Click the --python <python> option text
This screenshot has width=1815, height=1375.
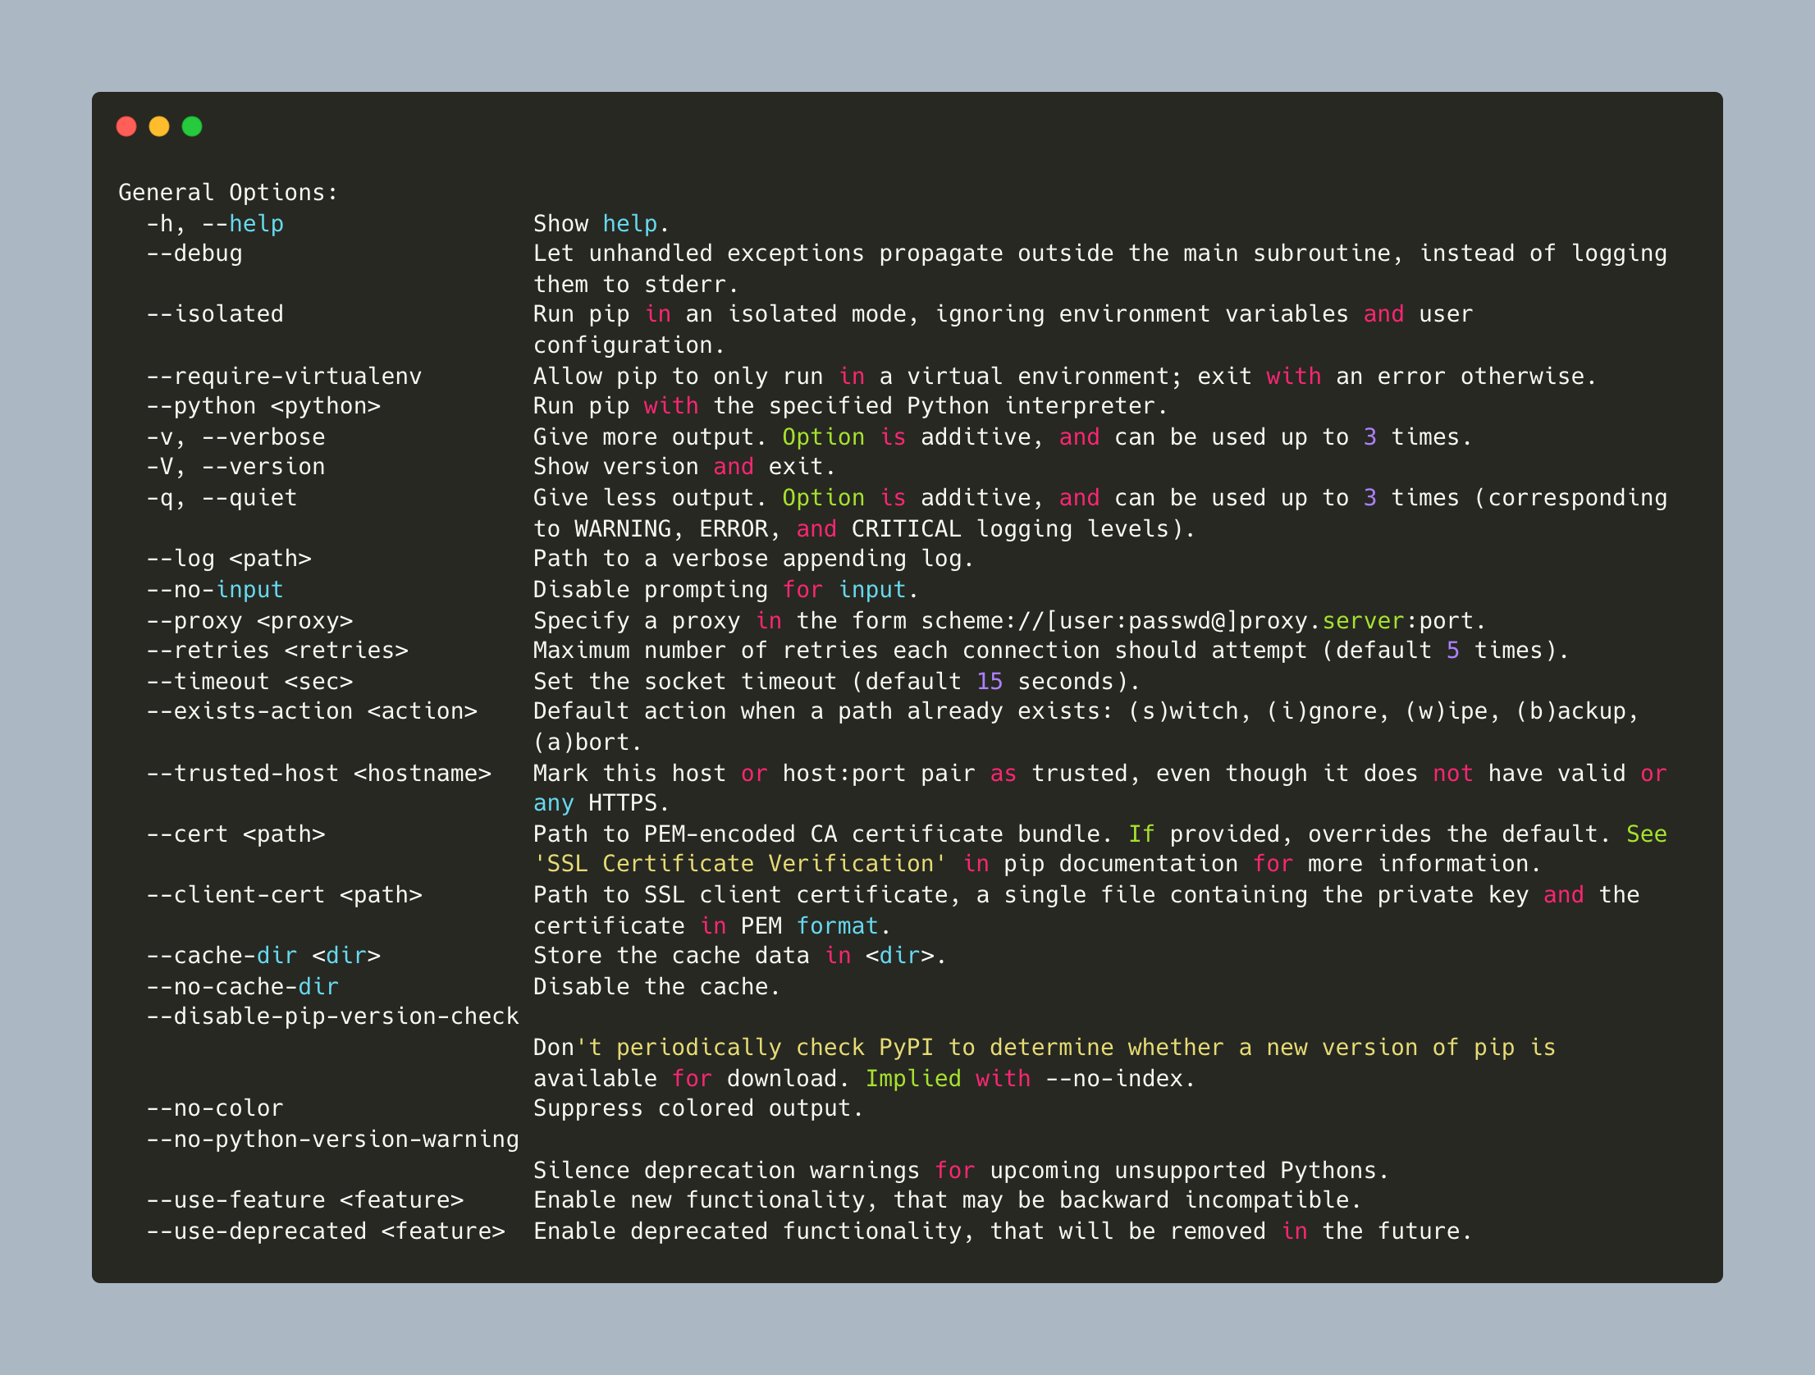(x=263, y=406)
